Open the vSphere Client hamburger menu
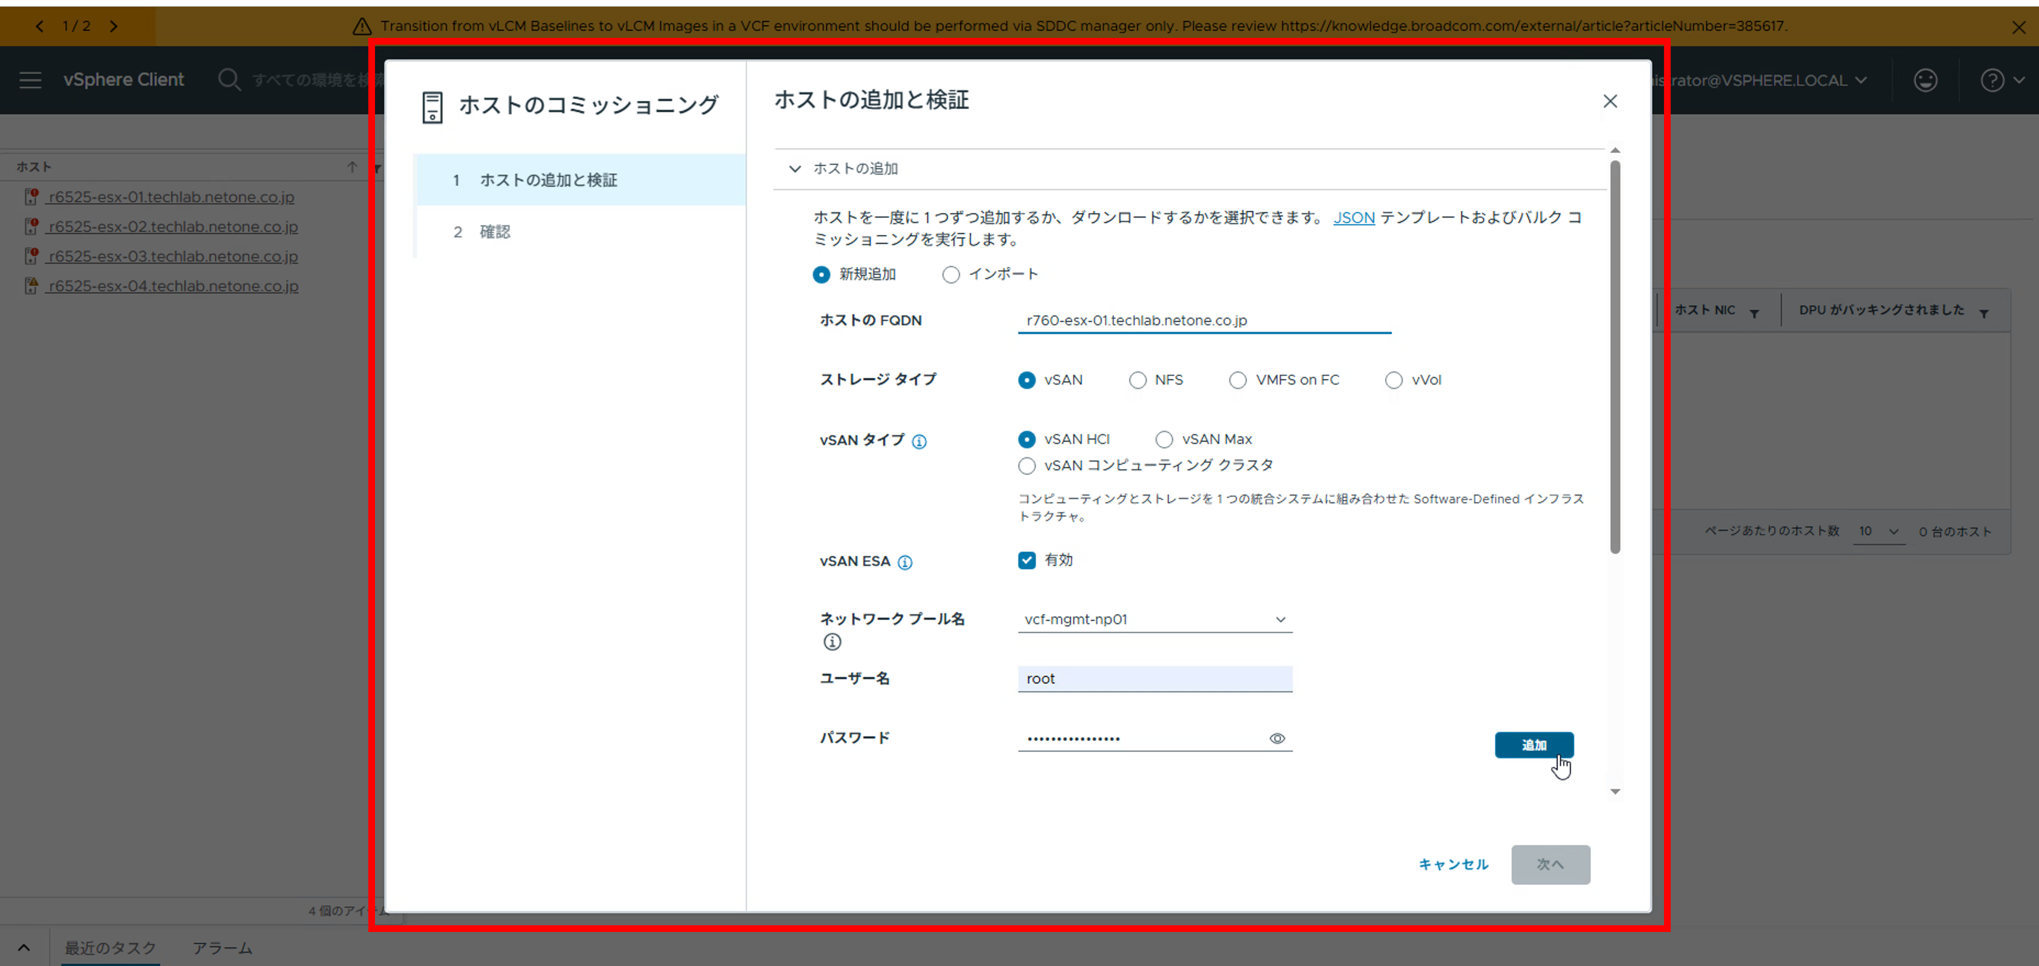Viewport: 2039px width, 966px height. pos(29,79)
